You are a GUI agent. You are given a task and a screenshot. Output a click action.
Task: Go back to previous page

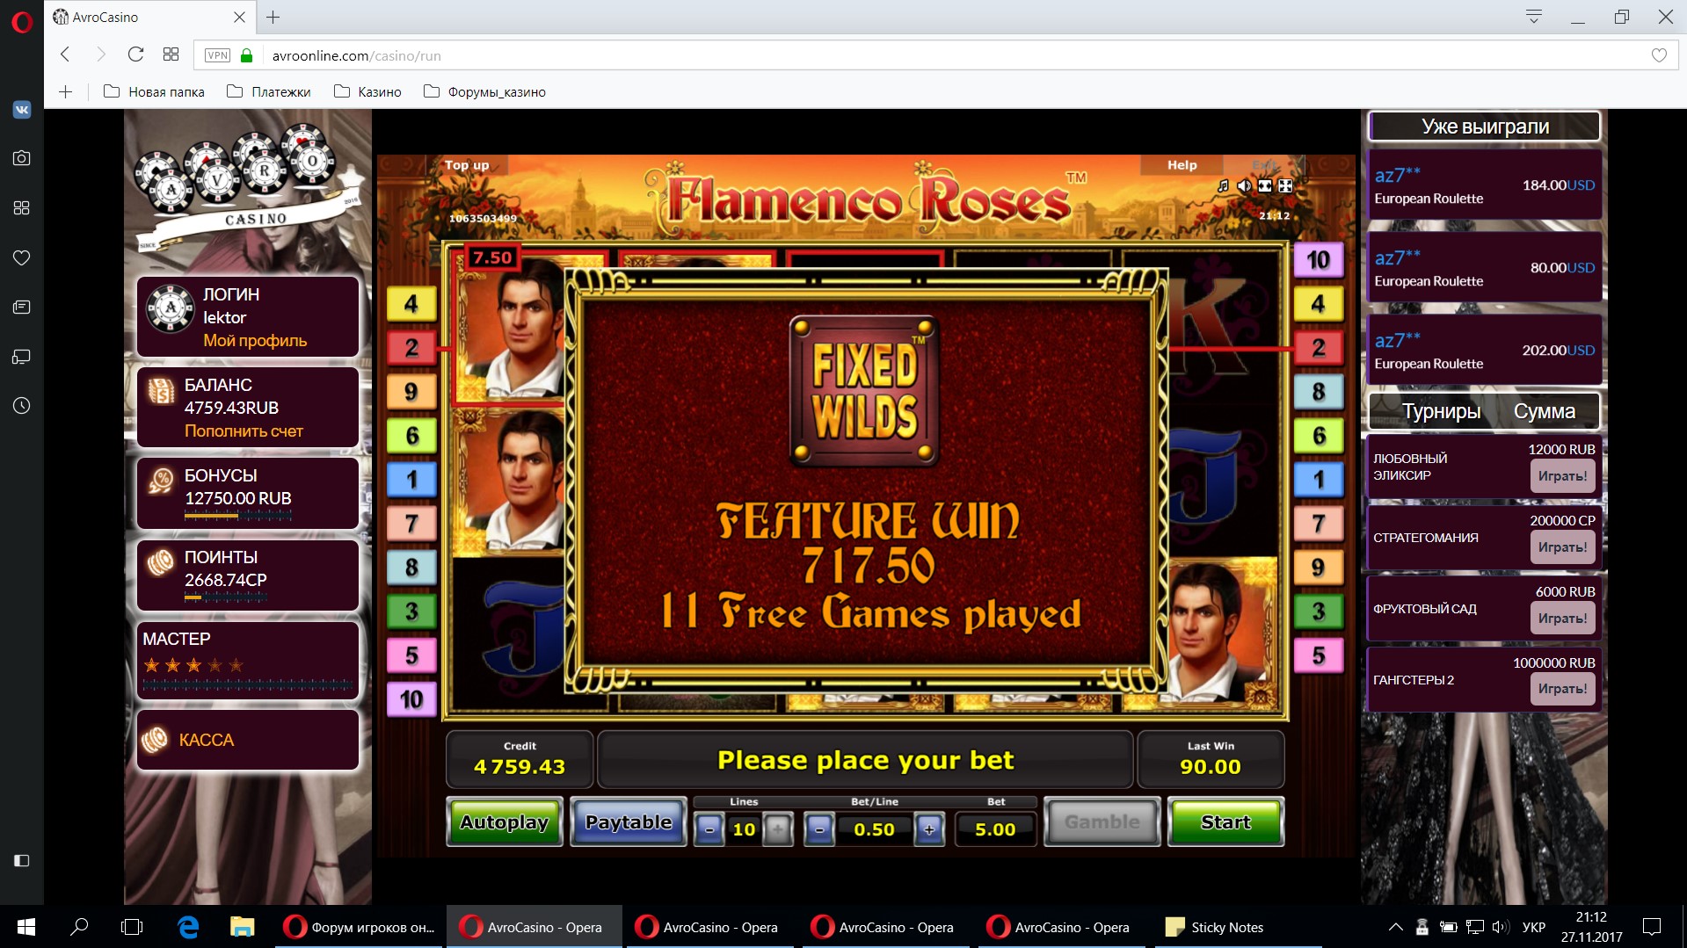pos(65,54)
